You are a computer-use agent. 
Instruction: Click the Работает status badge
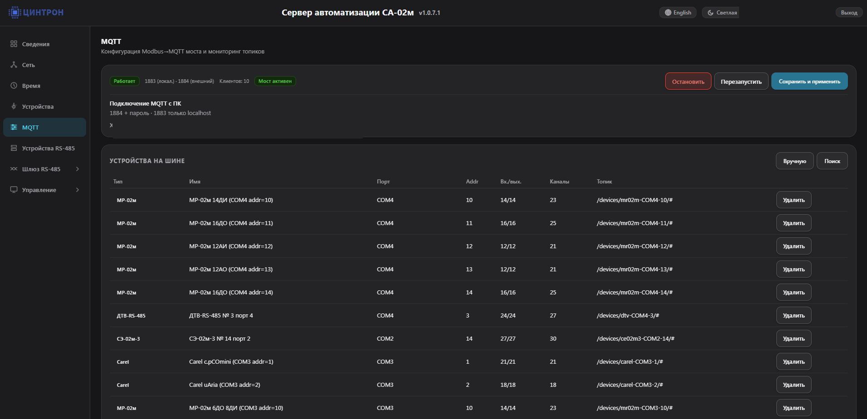(124, 81)
